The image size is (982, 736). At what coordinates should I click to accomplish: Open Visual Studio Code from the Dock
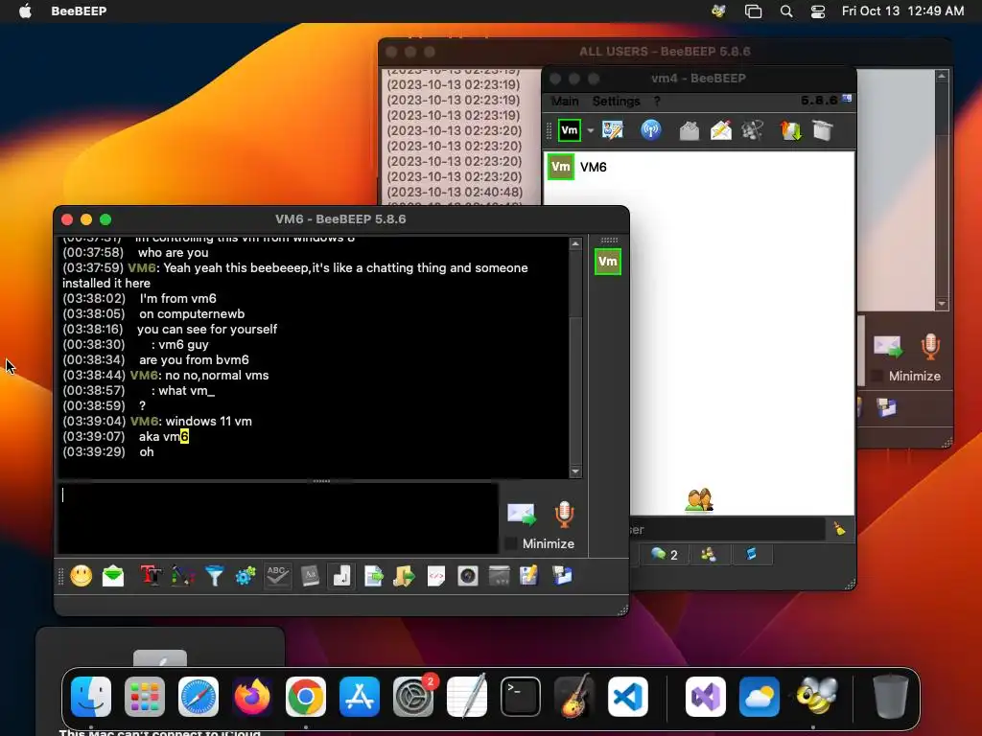click(627, 697)
